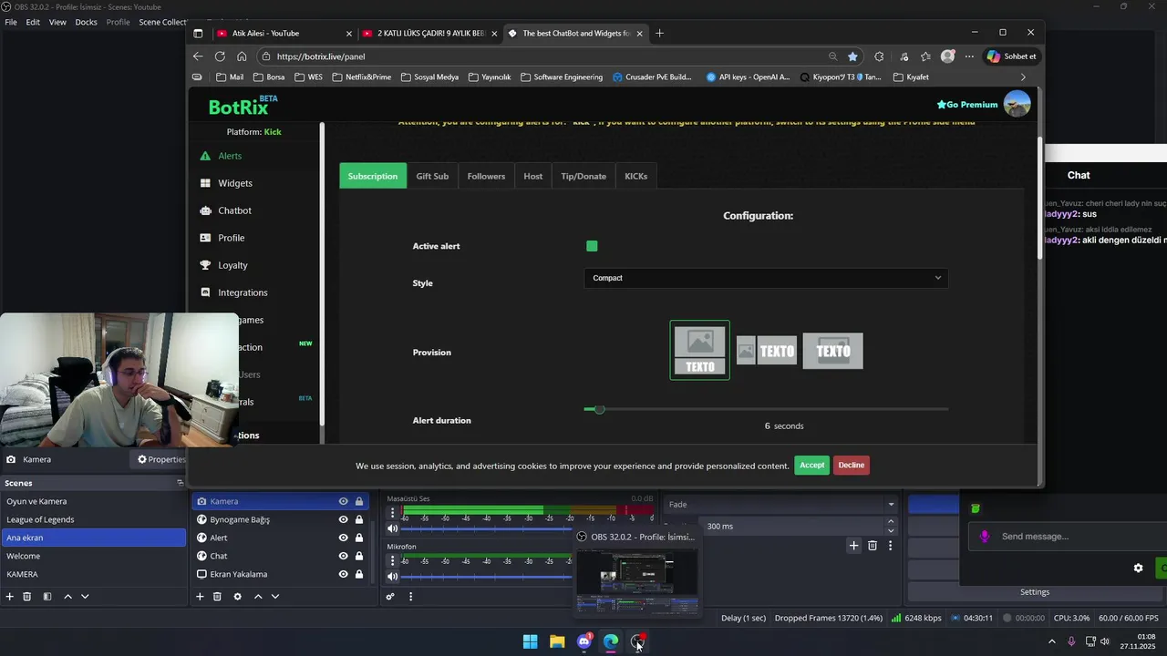The width and height of the screenshot is (1167, 656).
Task: Select the Host alert tab
Action: (x=533, y=176)
